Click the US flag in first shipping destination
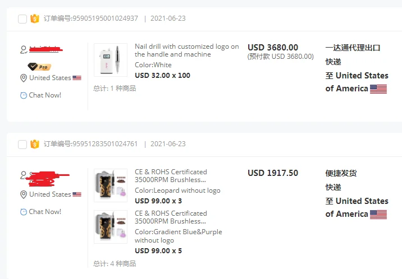This screenshot has height=279, width=402. pos(378,89)
